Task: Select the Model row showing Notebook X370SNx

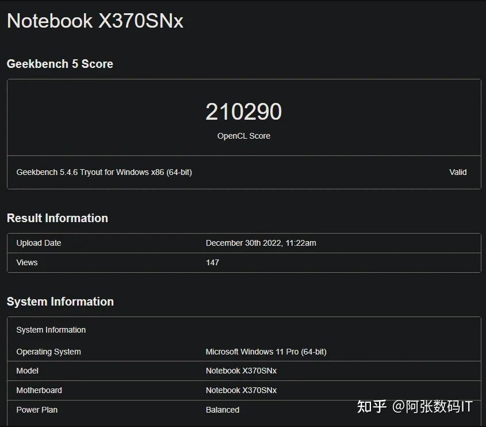Action: point(27,371)
